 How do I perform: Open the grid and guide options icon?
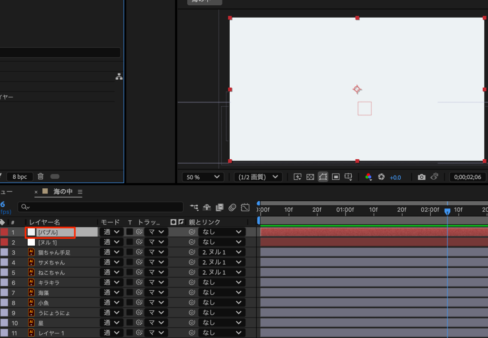pyautogui.click(x=348, y=177)
